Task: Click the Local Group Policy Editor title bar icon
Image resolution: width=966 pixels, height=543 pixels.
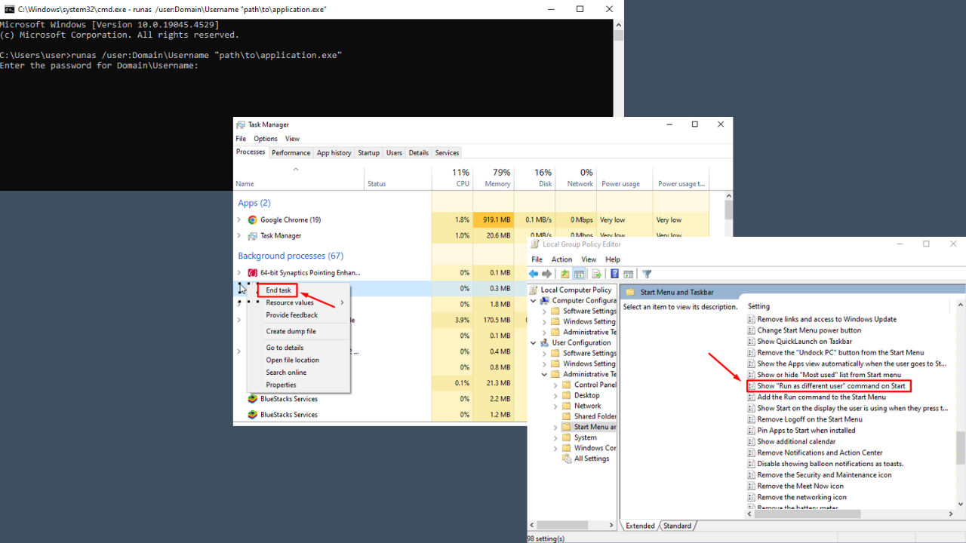Action: [x=535, y=244]
